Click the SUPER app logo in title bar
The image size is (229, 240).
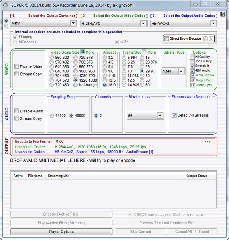click(6, 5)
